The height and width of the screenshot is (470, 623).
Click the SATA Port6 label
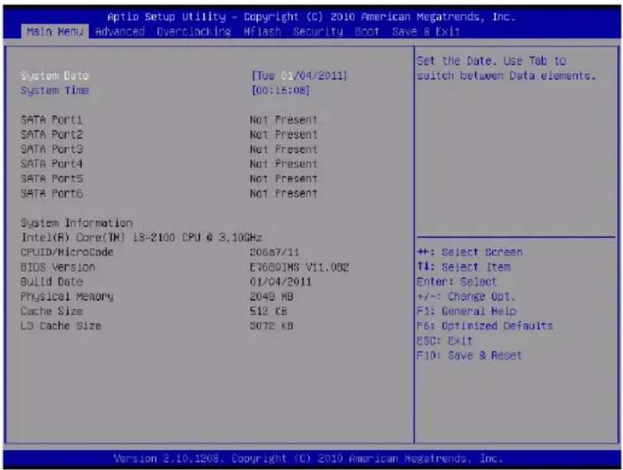coord(52,194)
